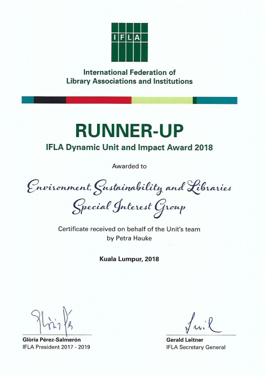
Task: Select the text 'International Federation of'
Action: (129, 72)
